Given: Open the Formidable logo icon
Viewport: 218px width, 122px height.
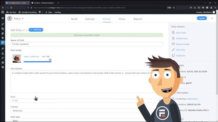Looking at the screenshot, I should (10, 18).
